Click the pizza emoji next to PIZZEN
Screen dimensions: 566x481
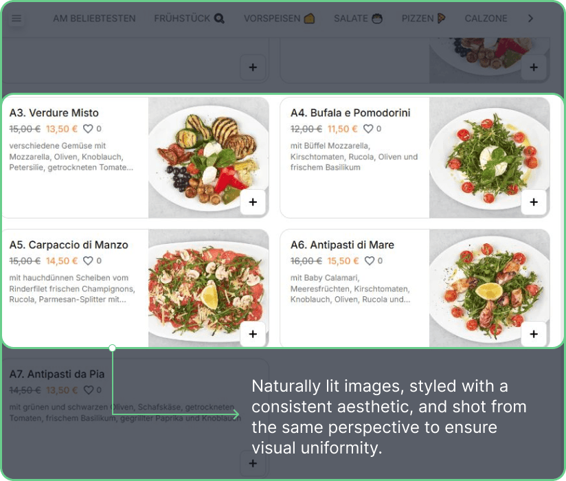(442, 19)
